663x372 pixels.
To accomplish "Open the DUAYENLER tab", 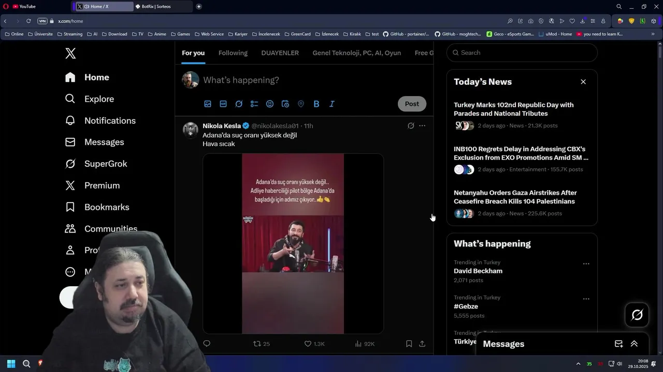I will [x=280, y=53].
